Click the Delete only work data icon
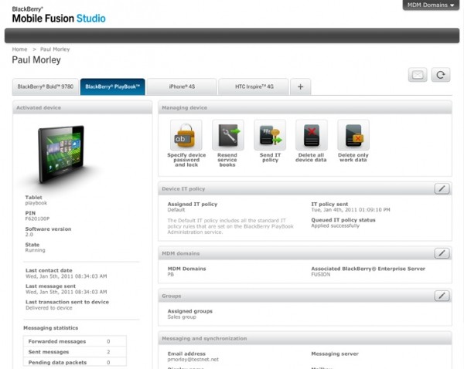The height and width of the screenshot is (369, 464). click(353, 135)
